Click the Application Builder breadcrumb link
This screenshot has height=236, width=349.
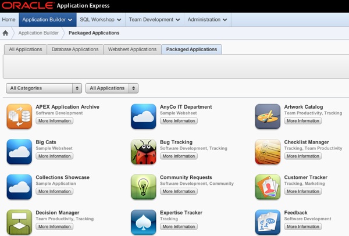coord(38,33)
